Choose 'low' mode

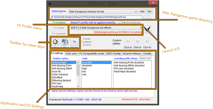[x=97, y=72]
